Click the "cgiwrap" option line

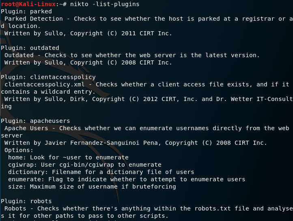click(85, 165)
